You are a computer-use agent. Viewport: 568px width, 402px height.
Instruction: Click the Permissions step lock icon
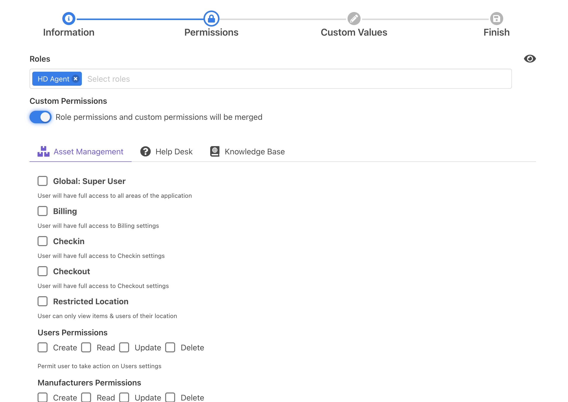coord(211,19)
